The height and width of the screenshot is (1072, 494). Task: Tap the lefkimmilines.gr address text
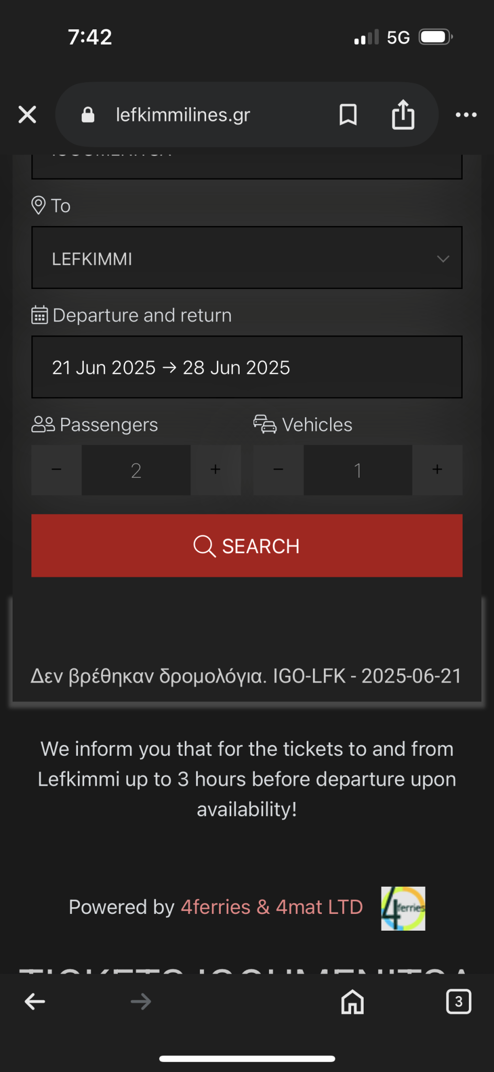tap(183, 115)
